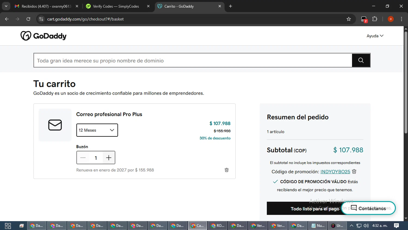408x230 pixels.
Task: Click the INDYOYBO25 promo code link
Action: [335, 172]
